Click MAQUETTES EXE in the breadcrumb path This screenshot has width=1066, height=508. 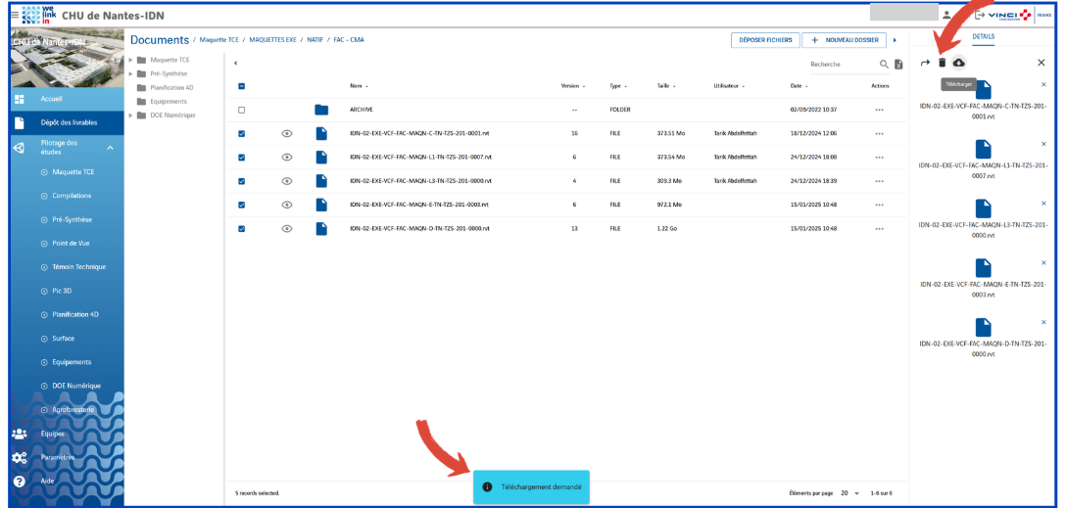pos(274,40)
